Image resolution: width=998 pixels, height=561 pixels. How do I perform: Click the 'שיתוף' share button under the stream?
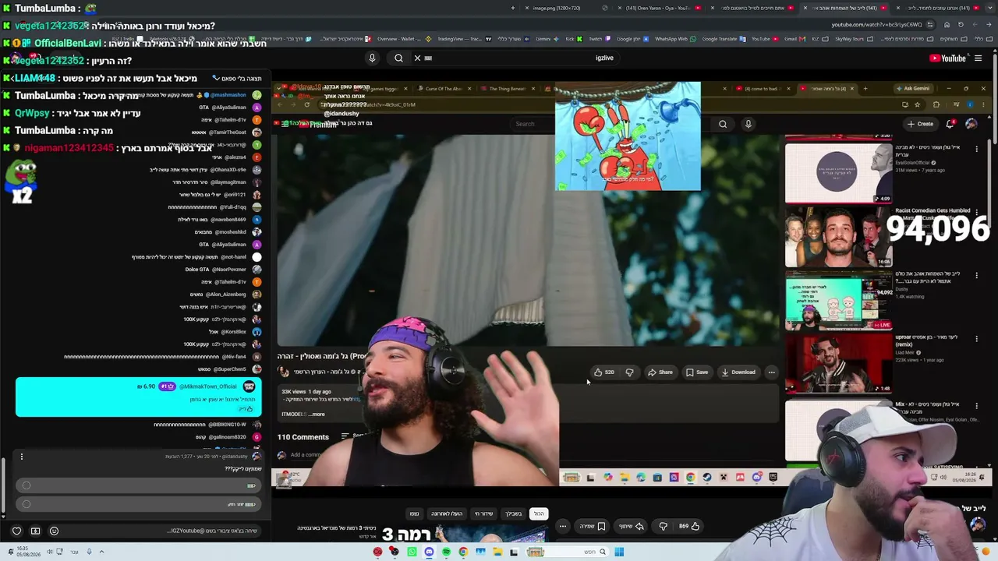[631, 526]
